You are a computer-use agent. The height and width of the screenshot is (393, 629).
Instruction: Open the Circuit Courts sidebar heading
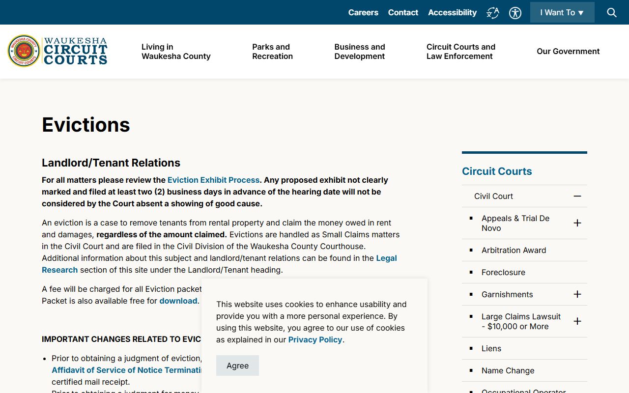(497, 171)
